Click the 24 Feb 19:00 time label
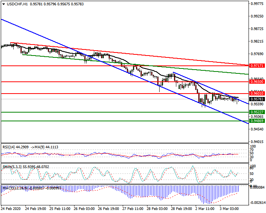 35,209
